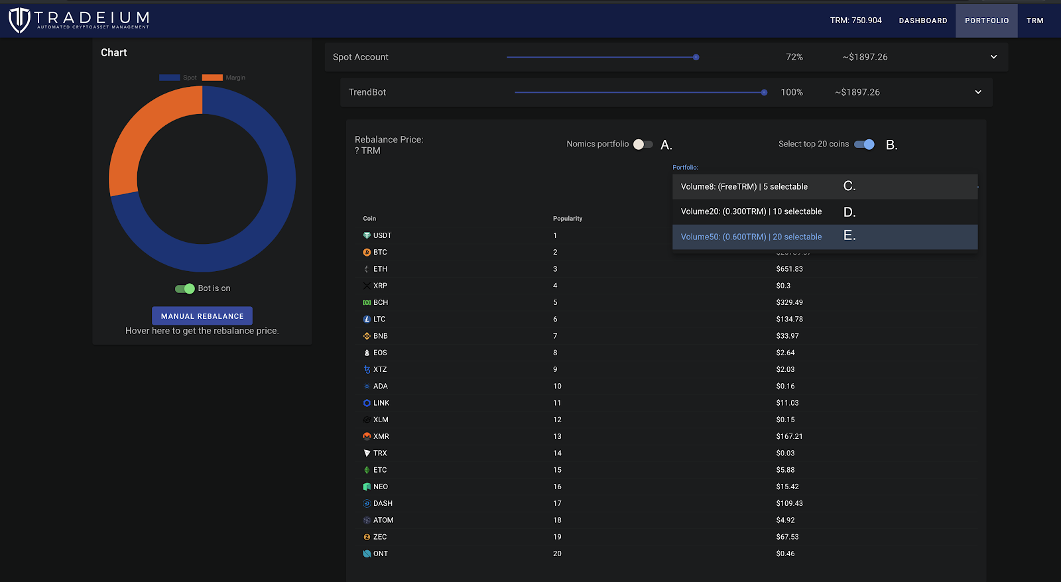Choose Volume50 0.600TRM 20 selectable option

click(x=825, y=237)
